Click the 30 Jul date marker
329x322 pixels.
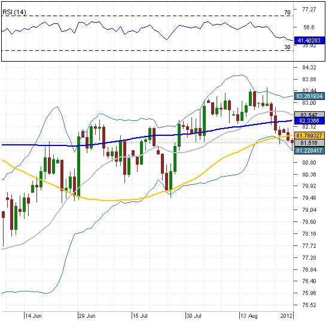pyautogui.click(x=194, y=315)
